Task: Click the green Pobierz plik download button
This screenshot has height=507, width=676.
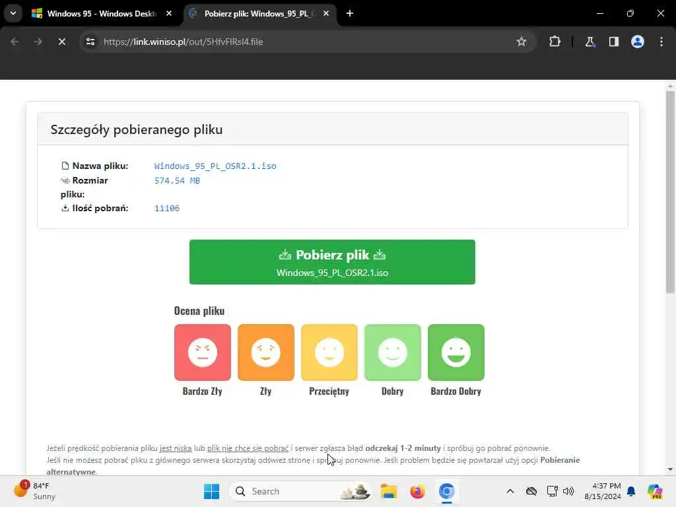Action: click(332, 262)
